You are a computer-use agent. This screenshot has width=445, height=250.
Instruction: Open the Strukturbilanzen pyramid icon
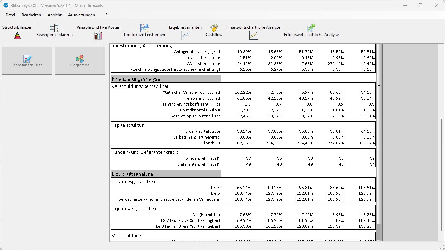(x=17, y=35)
